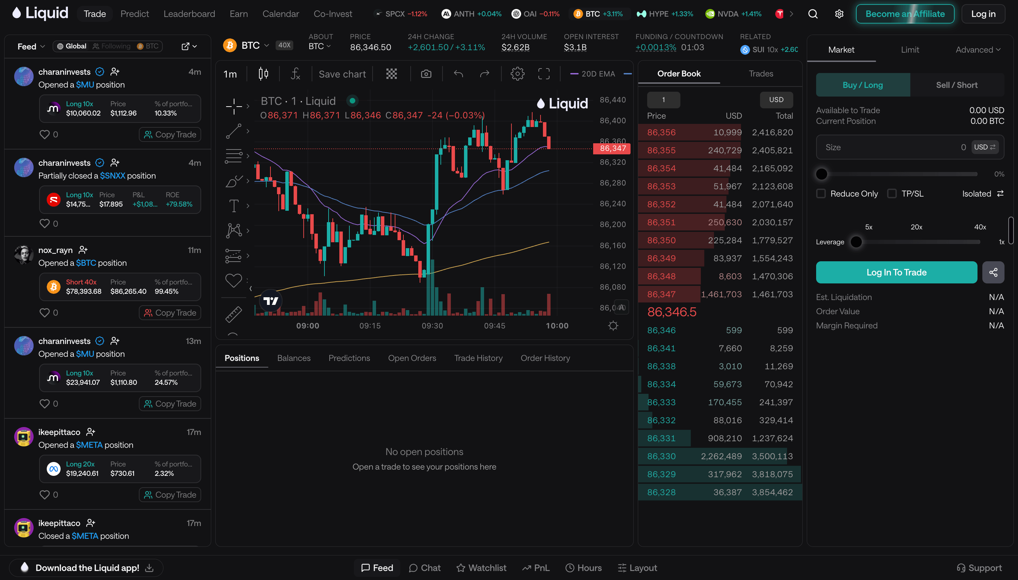
Task: Redo the chart action
Action: coord(485,74)
